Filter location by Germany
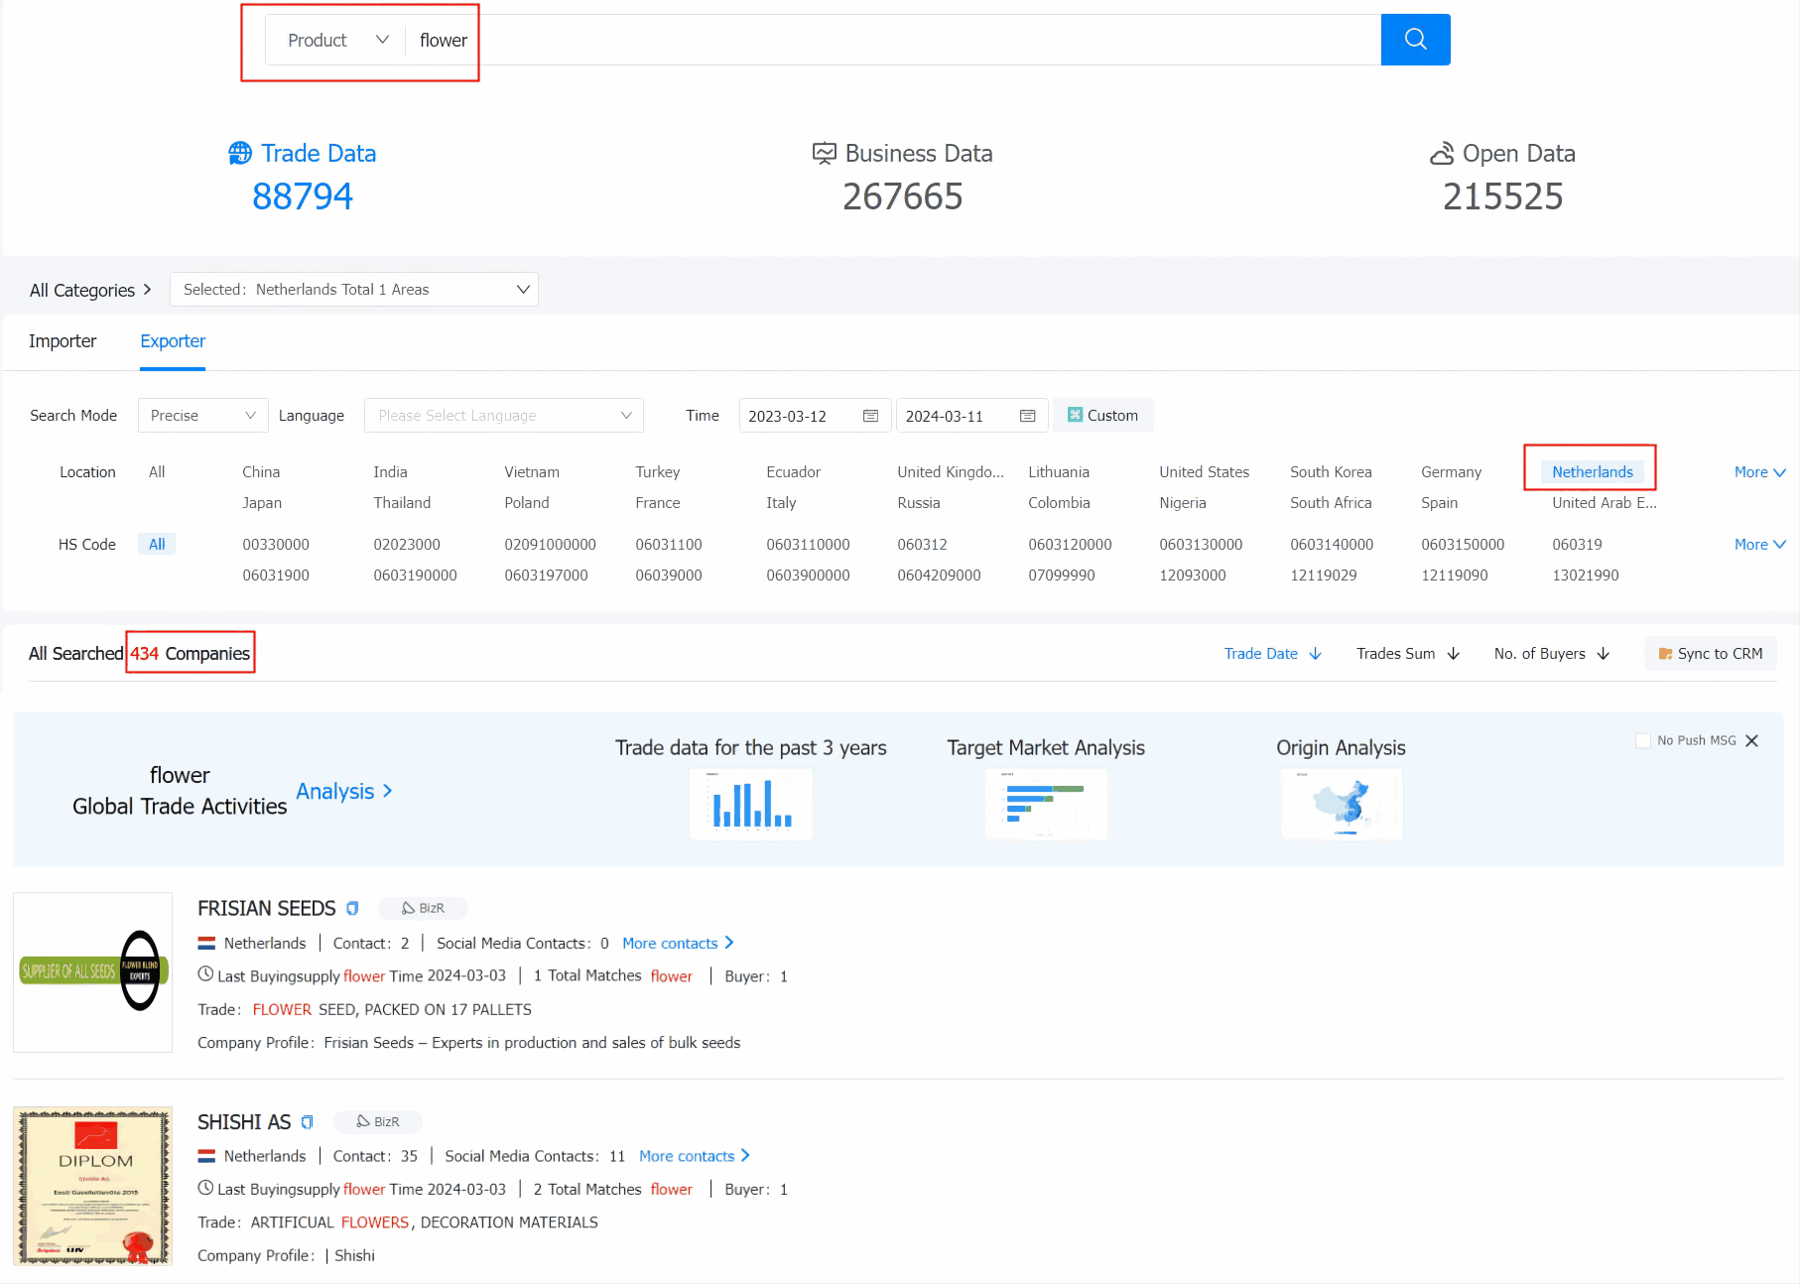Viewport: 1800px width, 1284px height. (x=1451, y=472)
